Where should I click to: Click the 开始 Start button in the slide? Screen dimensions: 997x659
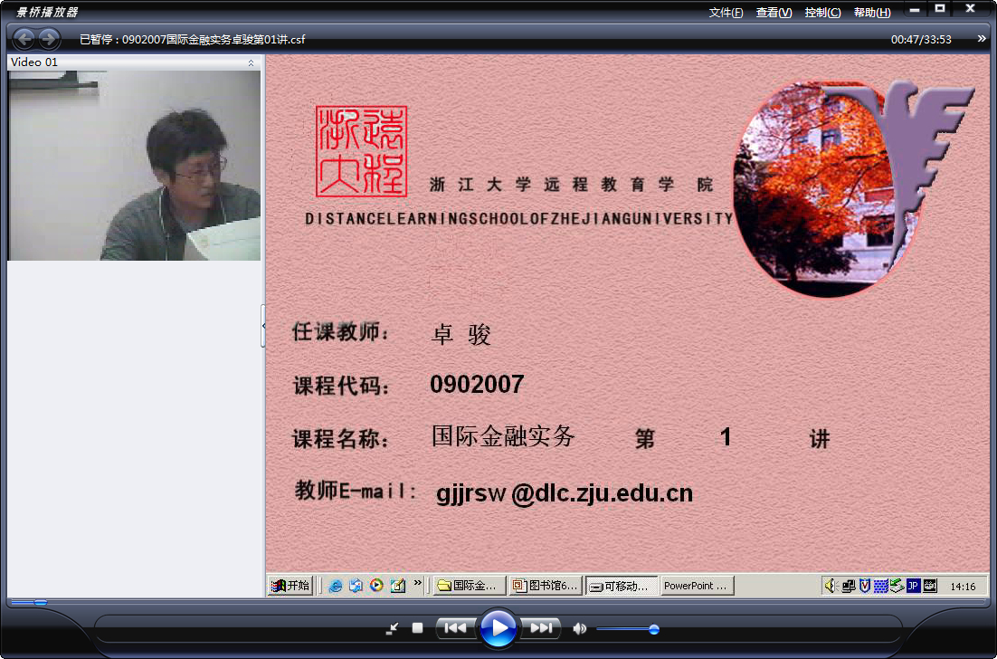(x=290, y=585)
